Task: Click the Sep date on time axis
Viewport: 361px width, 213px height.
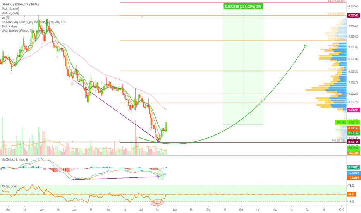Action: [209, 210]
